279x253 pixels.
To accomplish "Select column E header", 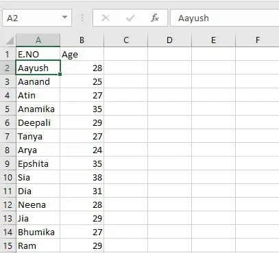I will [x=213, y=40].
